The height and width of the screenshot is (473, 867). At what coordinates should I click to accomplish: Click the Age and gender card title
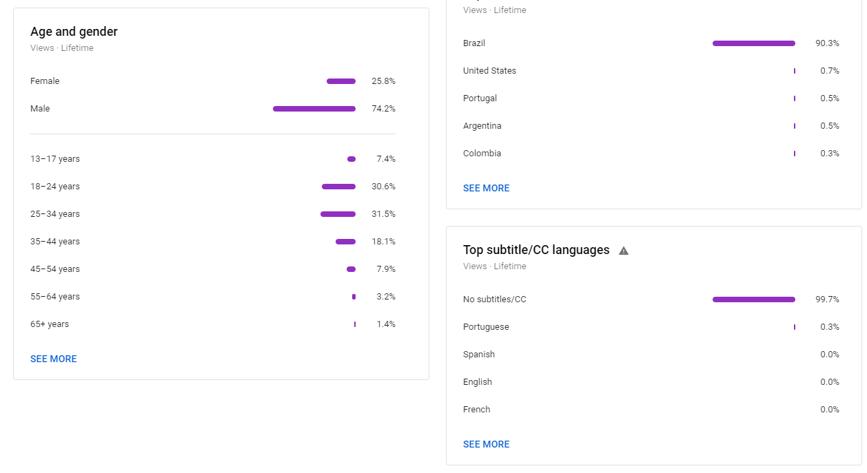[74, 32]
